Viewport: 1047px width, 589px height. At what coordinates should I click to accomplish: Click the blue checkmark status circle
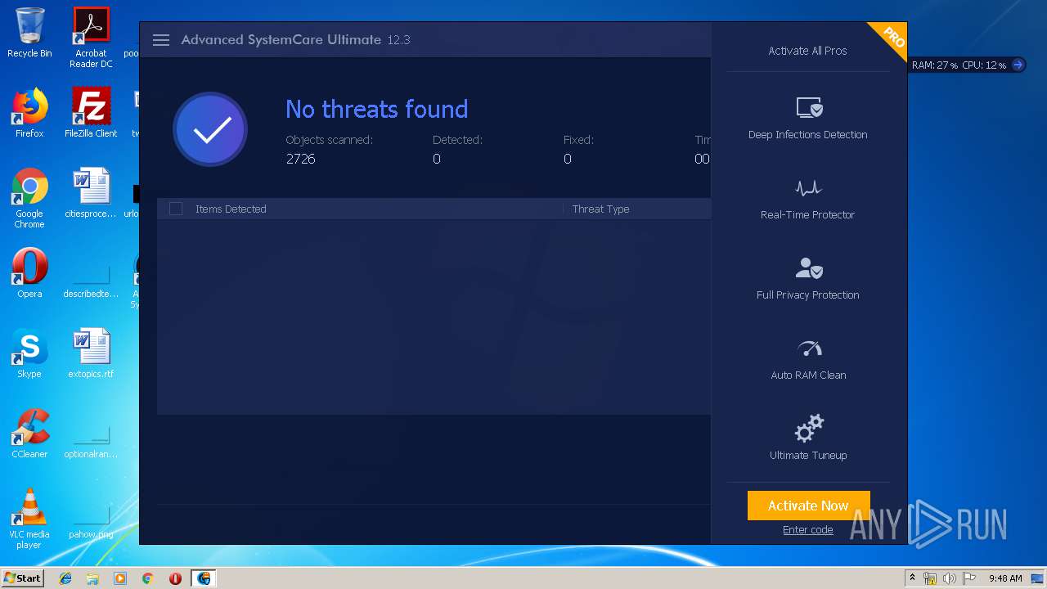(x=210, y=129)
